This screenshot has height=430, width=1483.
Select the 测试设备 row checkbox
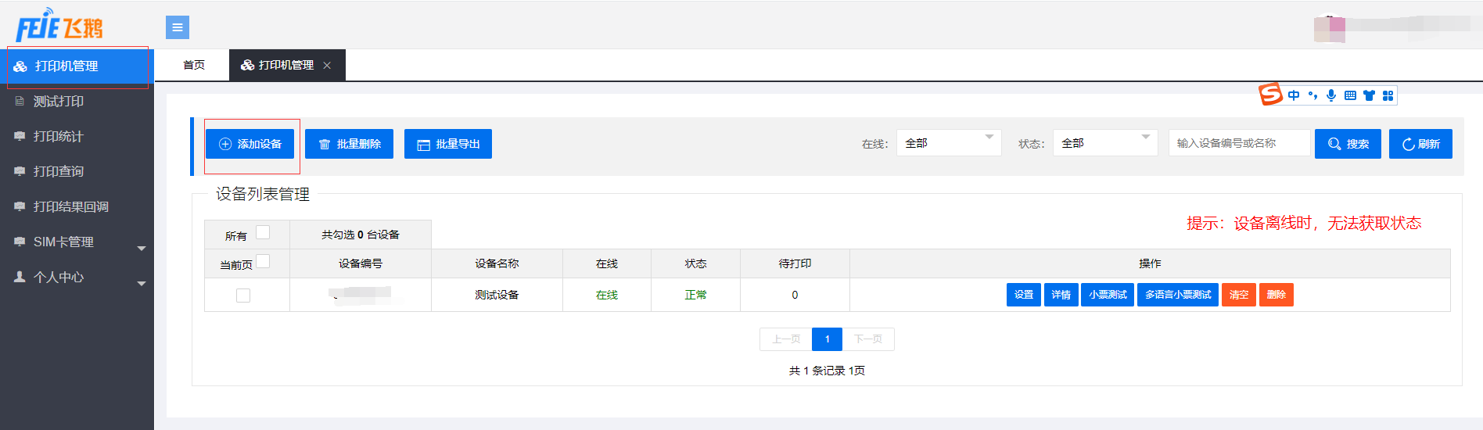pyautogui.click(x=243, y=296)
